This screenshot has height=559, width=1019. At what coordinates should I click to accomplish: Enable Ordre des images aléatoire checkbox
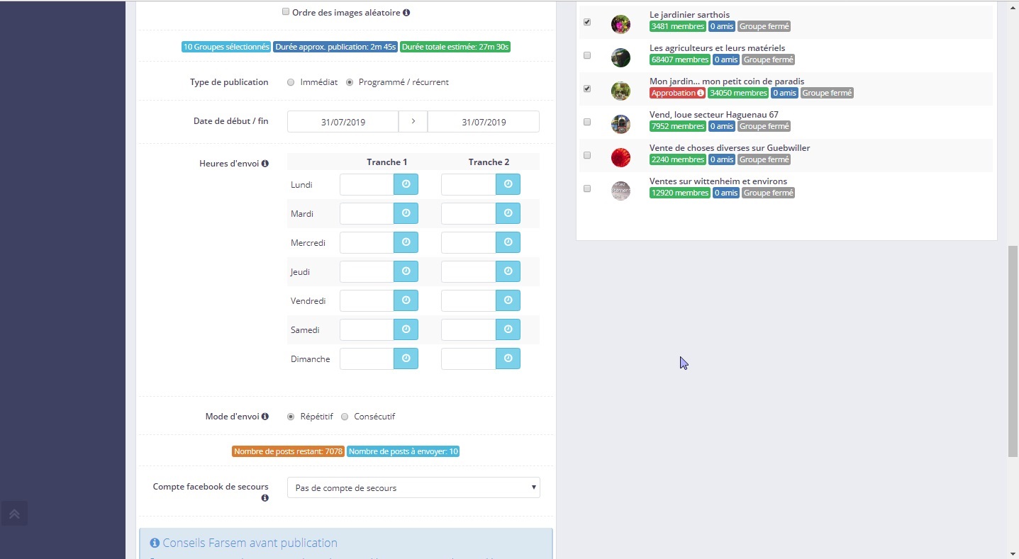286,12
